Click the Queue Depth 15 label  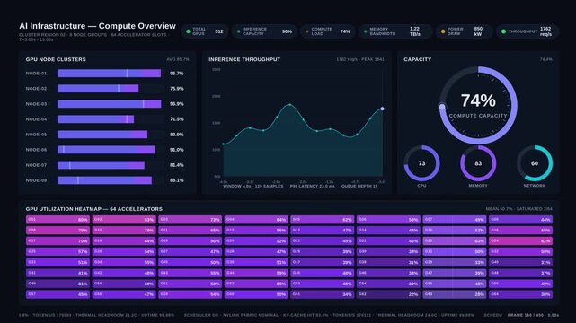359,187
